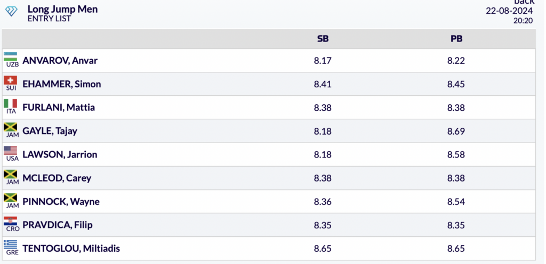Screen dimensions: 546x264
Task: Click the Greek flag beside Tentoglou
Action: coord(11,244)
